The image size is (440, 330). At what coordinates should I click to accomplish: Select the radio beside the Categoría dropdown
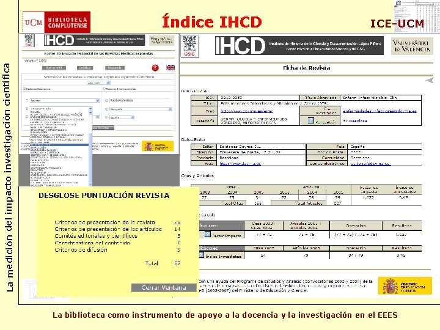106,109
